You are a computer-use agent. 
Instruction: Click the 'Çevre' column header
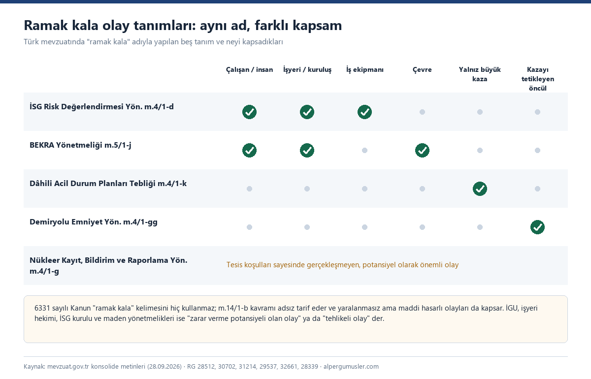pyautogui.click(x=422, y=70)
